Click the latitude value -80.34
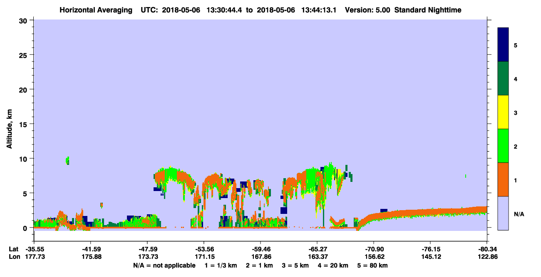The width and height of the screenshot is (541, 277). 487,249
